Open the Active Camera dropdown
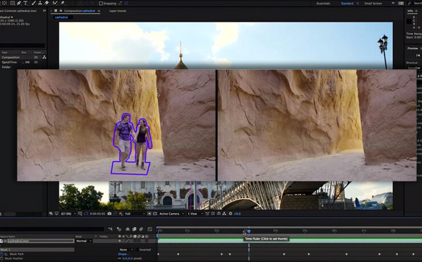This screenshot has width=422, height=262. [172, 214]
